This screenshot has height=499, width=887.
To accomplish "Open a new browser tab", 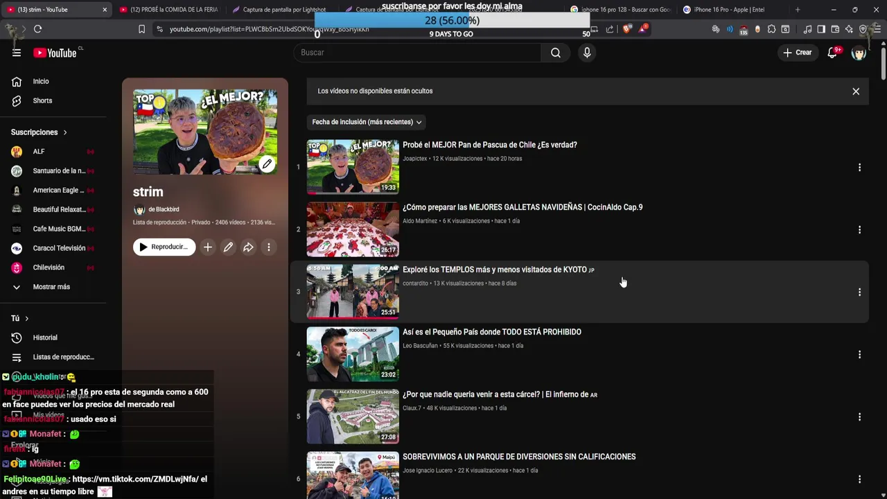I will point(798,10).
